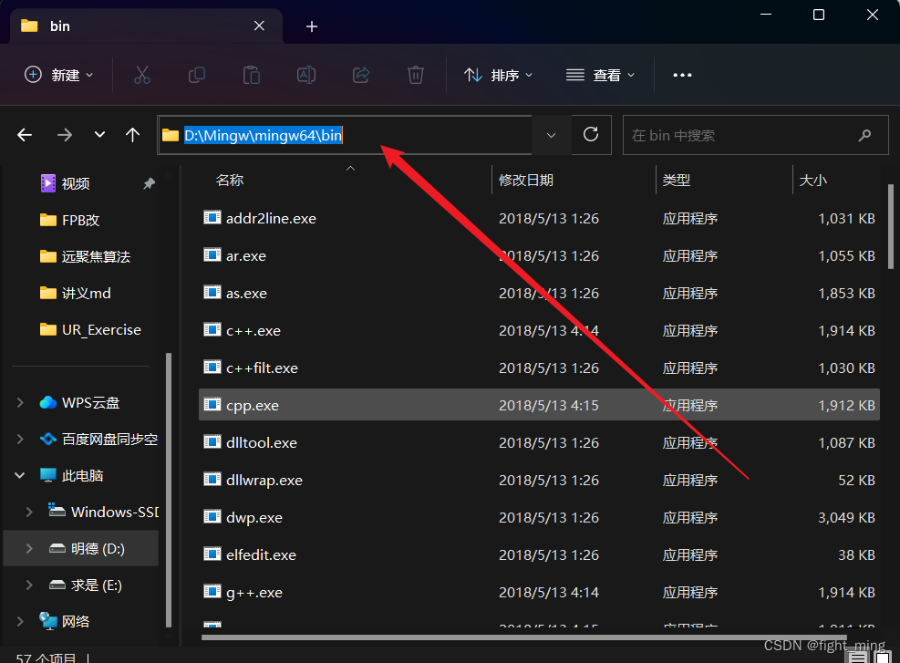Click the as.exe file icon
900x663 pixels.
[212, 292]
